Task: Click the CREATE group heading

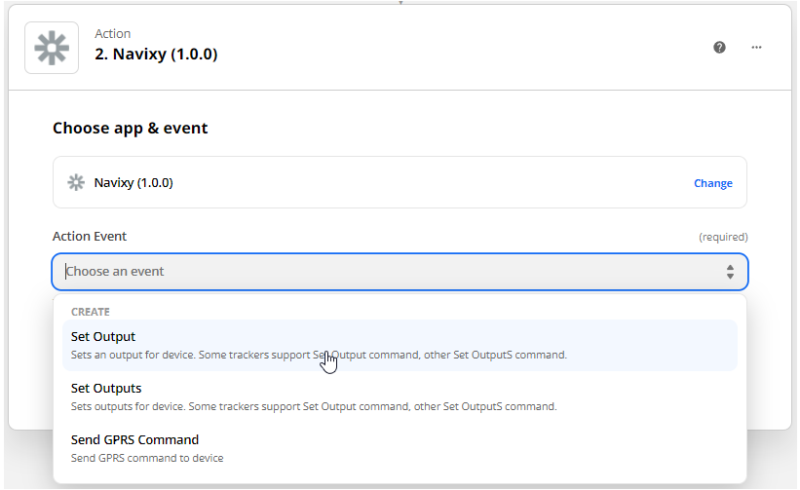Action: point(91,312)
